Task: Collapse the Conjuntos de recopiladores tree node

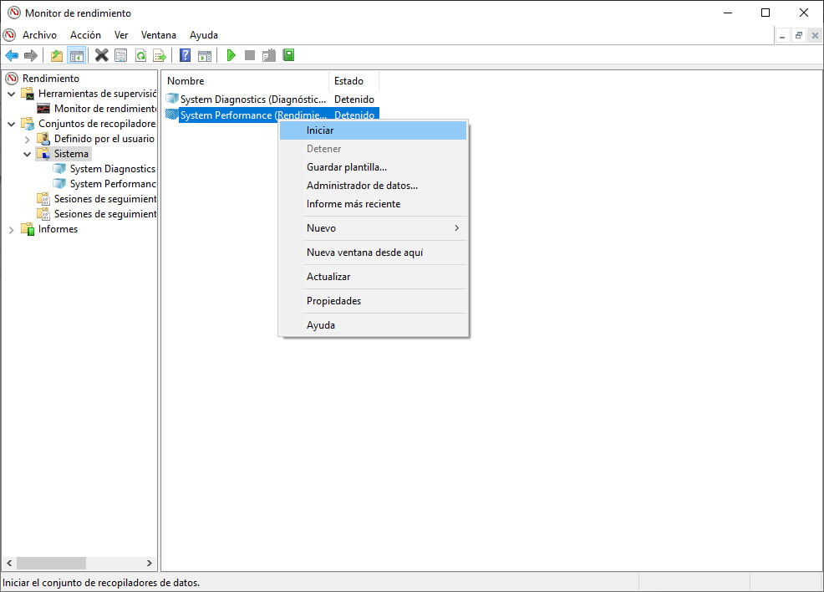Action: [11, 124]
